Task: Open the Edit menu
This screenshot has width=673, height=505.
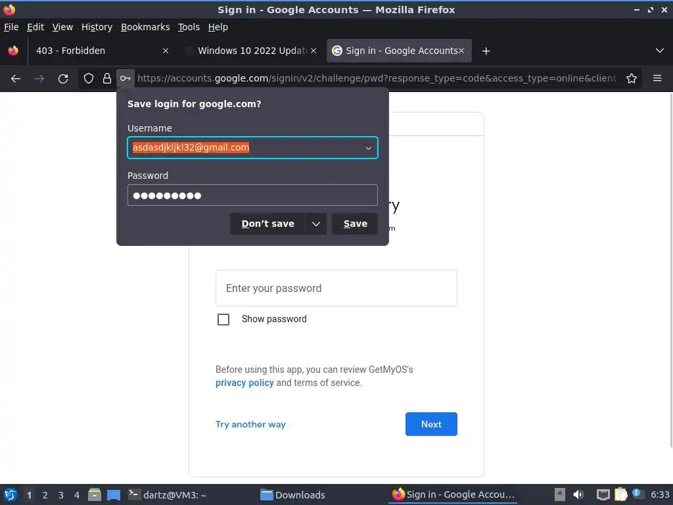Action: [x=35, y=27]
